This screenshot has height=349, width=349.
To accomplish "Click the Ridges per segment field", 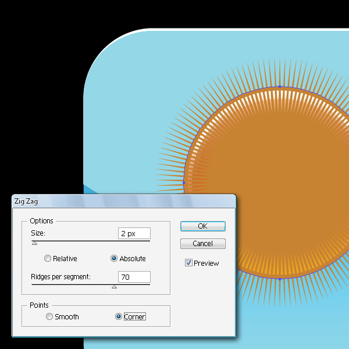I will coord(134,277).
